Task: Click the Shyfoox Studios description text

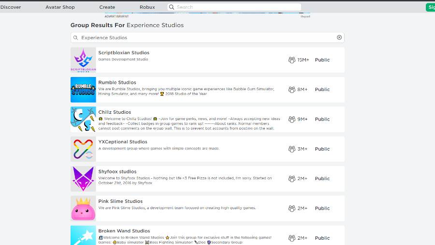Action: coord(185,180)
